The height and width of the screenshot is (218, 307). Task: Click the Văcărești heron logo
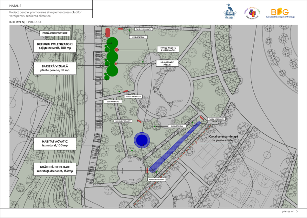(x=230, y=11)
